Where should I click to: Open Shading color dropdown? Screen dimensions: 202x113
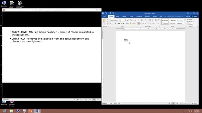[153, 24]
